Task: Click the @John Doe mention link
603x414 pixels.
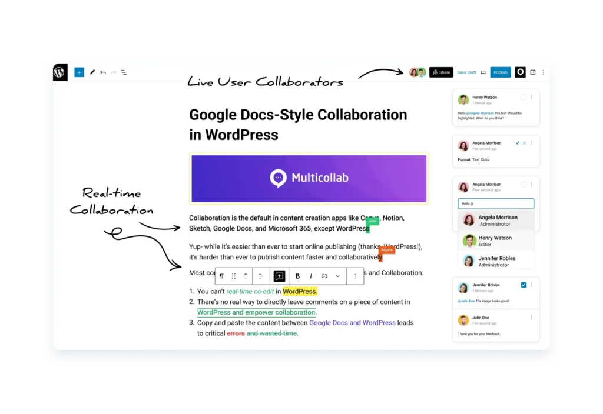Action: click(466, 301)
